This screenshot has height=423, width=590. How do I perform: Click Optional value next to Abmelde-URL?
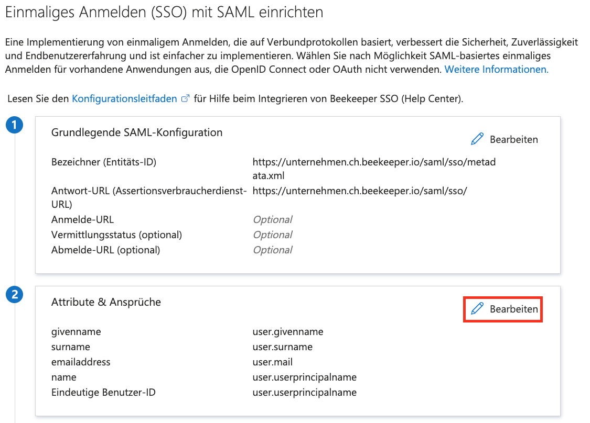click(272, 250)
